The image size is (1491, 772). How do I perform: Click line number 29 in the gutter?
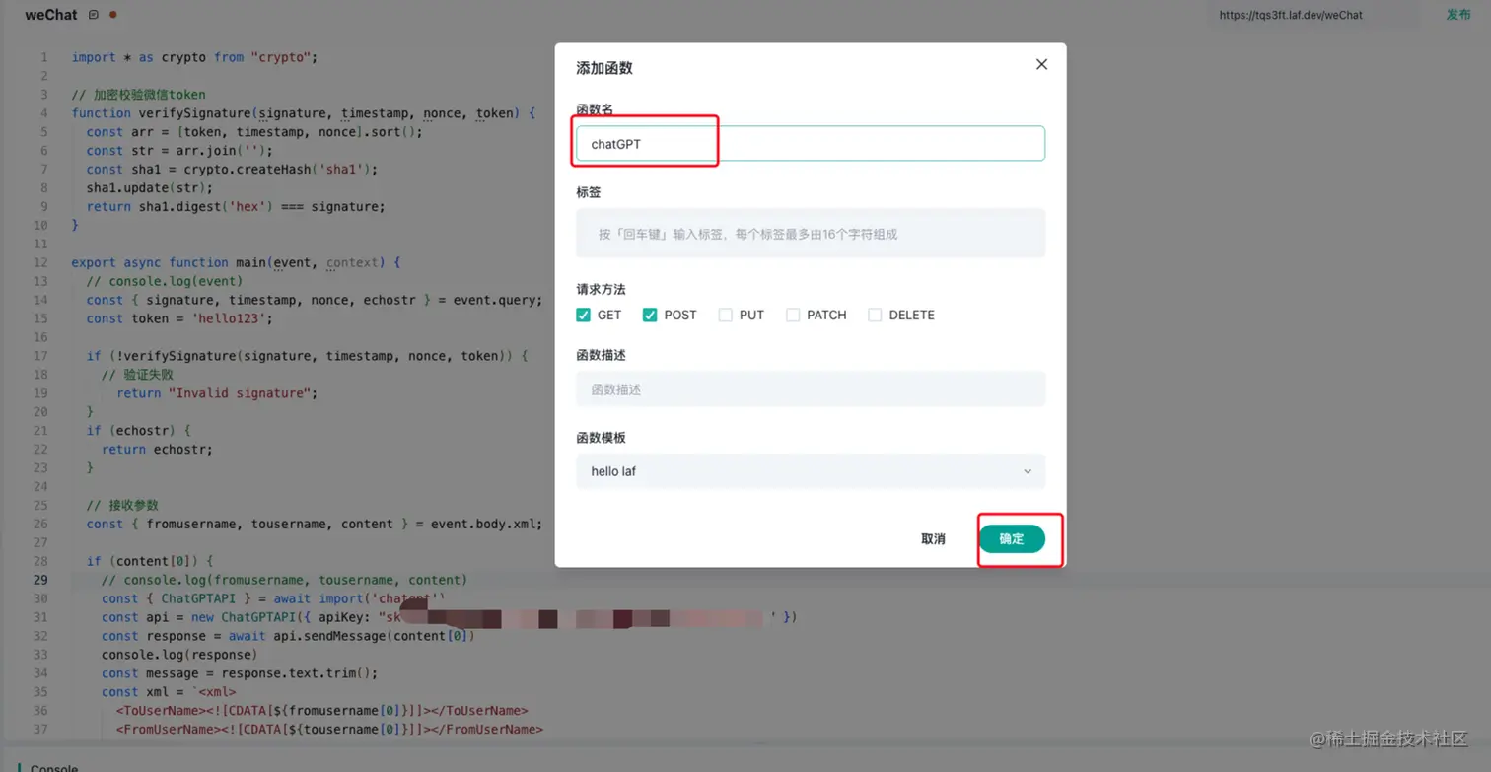tap(40, 580)
